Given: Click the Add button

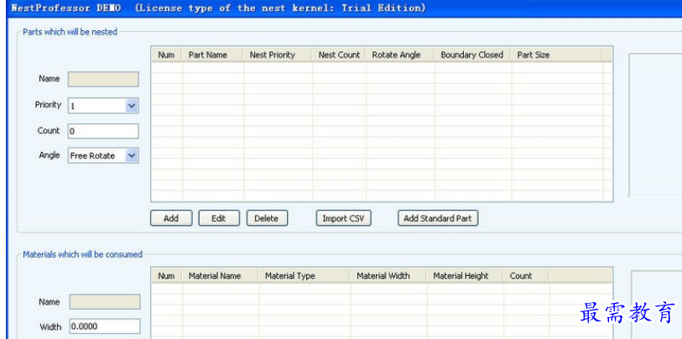Looking at the screenshot, I should click(x=171, y=218).
